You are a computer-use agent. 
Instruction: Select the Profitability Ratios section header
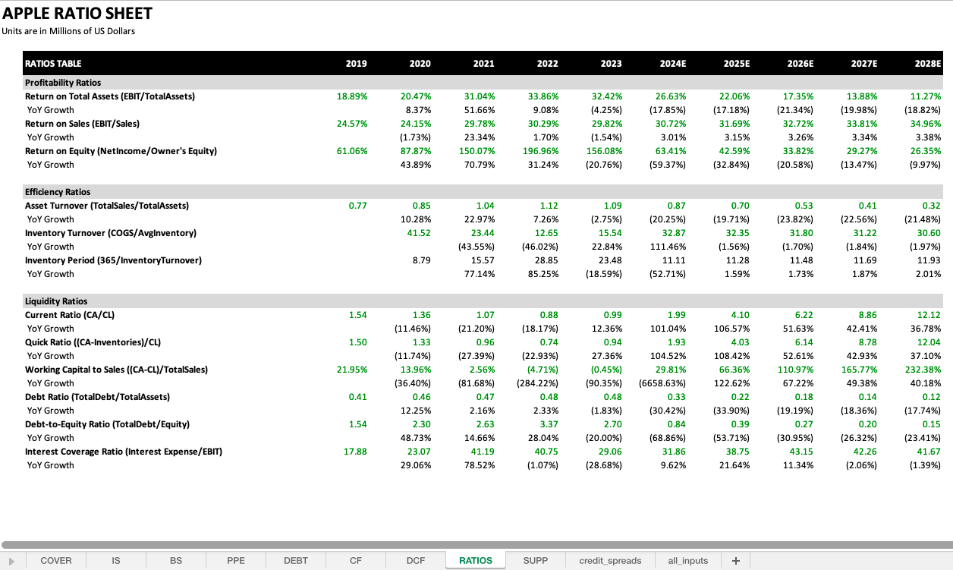click(63, 83)
